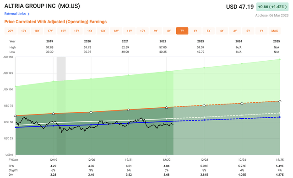Switch to the 11Y range
This screenshot has width=293, height=178.
129,31
